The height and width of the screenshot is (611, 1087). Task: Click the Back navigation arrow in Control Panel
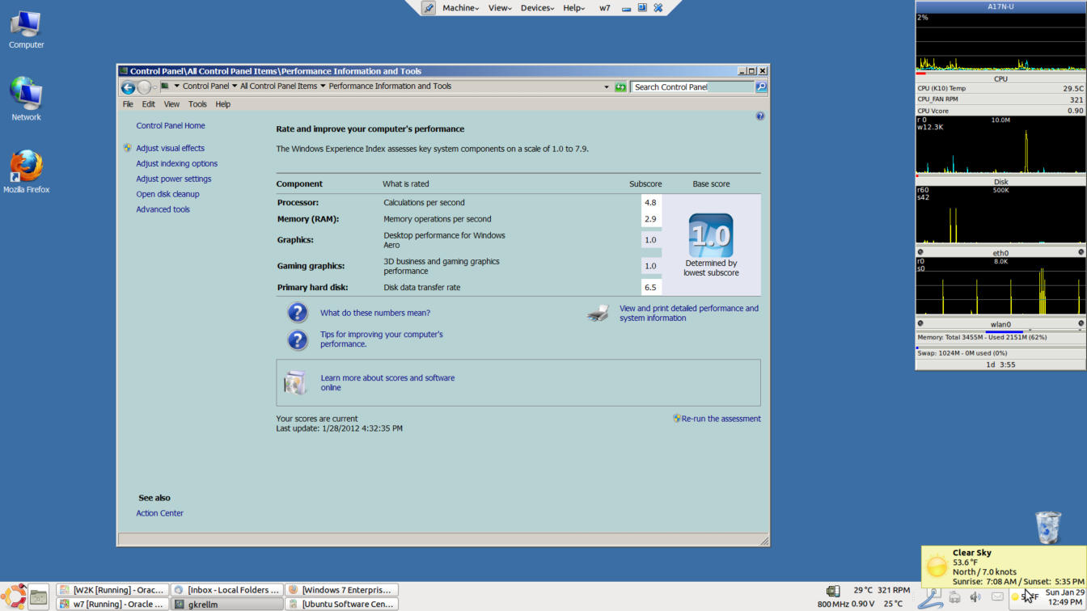(x=128, y=87)
